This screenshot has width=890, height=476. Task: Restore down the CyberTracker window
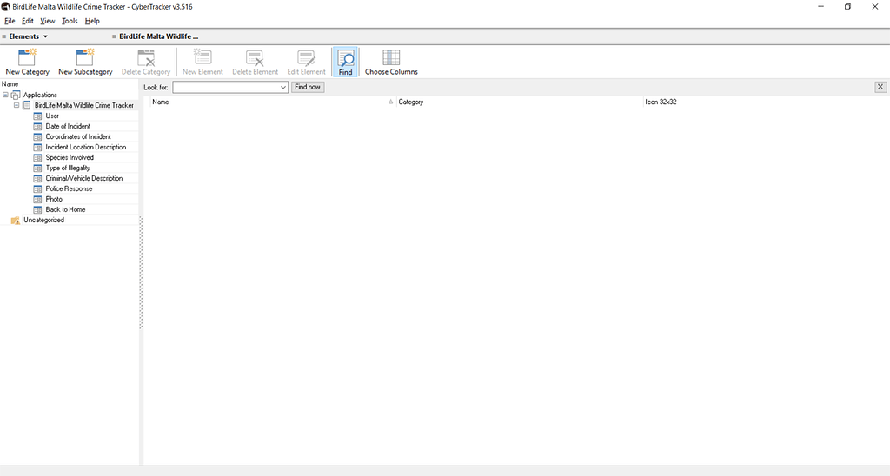pos(847,7)
